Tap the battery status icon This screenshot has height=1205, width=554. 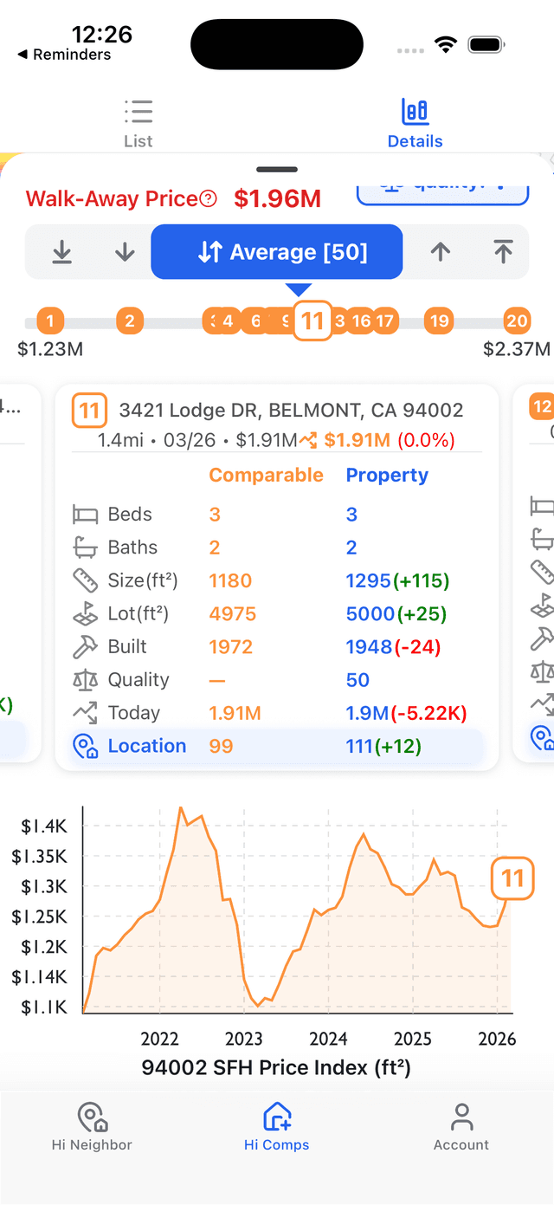486,45
